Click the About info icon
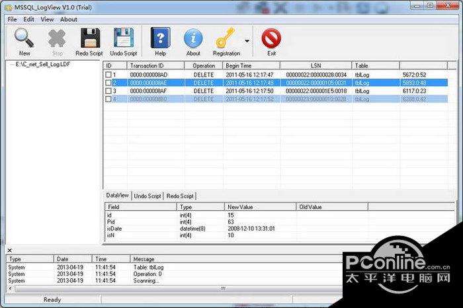This screenshot has width=463, height=308. pyautogui.click(x=193, y=38)
